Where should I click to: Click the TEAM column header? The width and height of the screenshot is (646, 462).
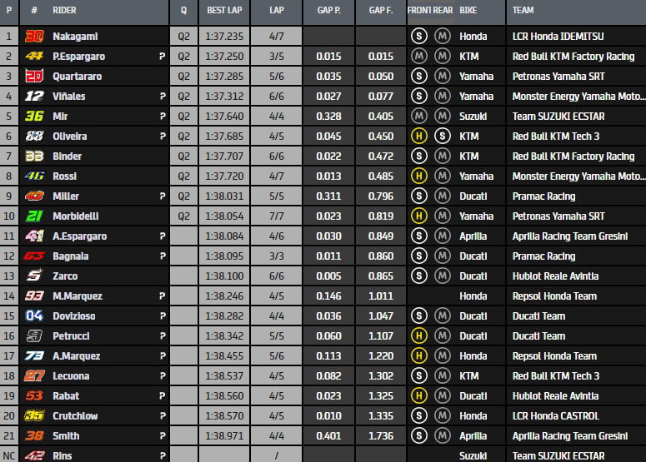coord(523,11)
